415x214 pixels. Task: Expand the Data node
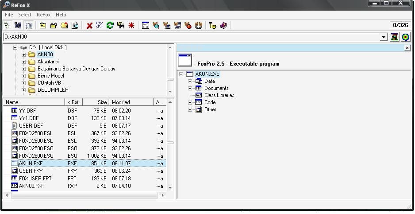click(x=190, y=81)
